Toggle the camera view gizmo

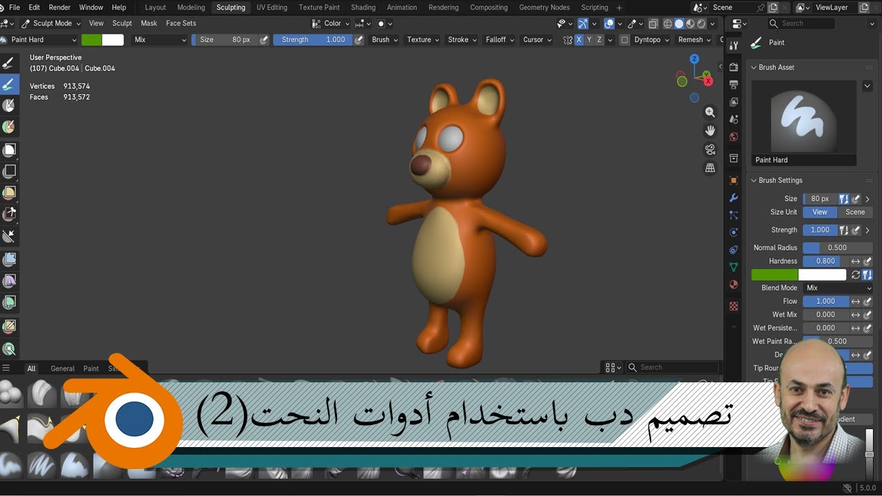point(710,149)
